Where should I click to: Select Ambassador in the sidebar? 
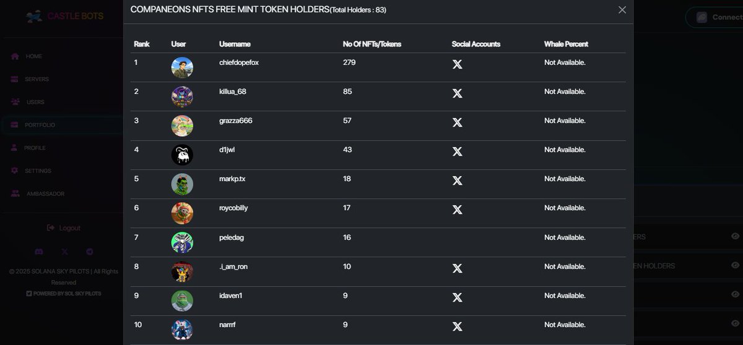coord(45,194)
